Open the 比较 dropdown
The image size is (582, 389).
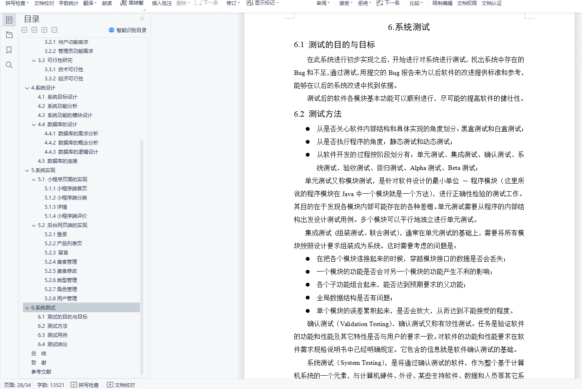point(416,3)
